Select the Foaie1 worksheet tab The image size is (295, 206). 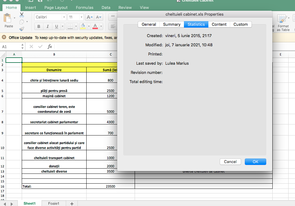point(54,203)
